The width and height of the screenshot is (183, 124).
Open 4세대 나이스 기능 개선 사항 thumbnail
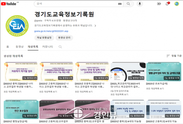(57, 72)
